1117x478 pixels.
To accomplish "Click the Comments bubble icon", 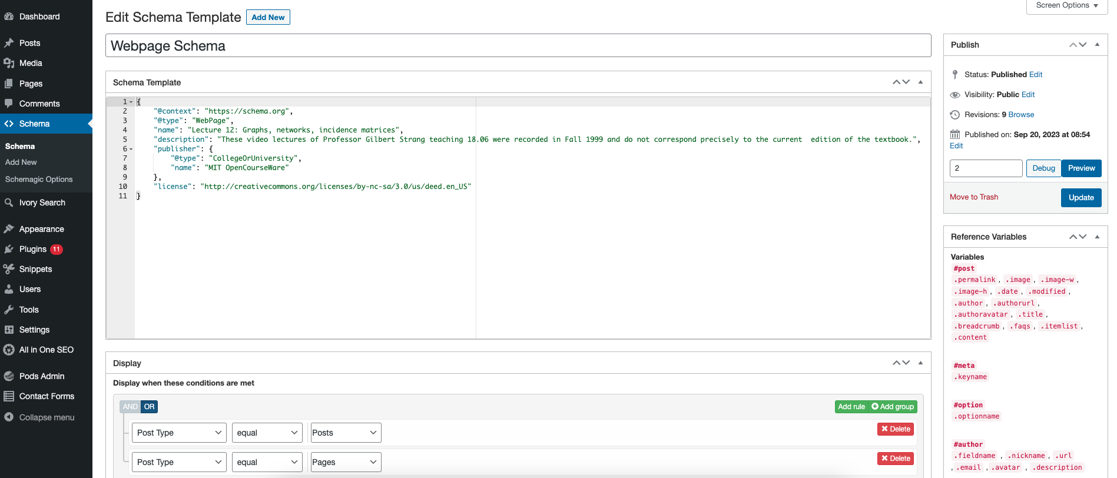I will click(x=9, y=104).
